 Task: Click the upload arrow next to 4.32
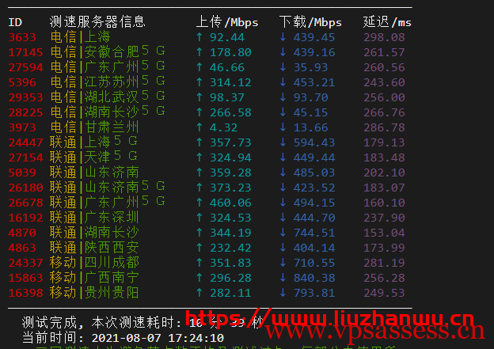pyautogui.click(x=199, y=127)
